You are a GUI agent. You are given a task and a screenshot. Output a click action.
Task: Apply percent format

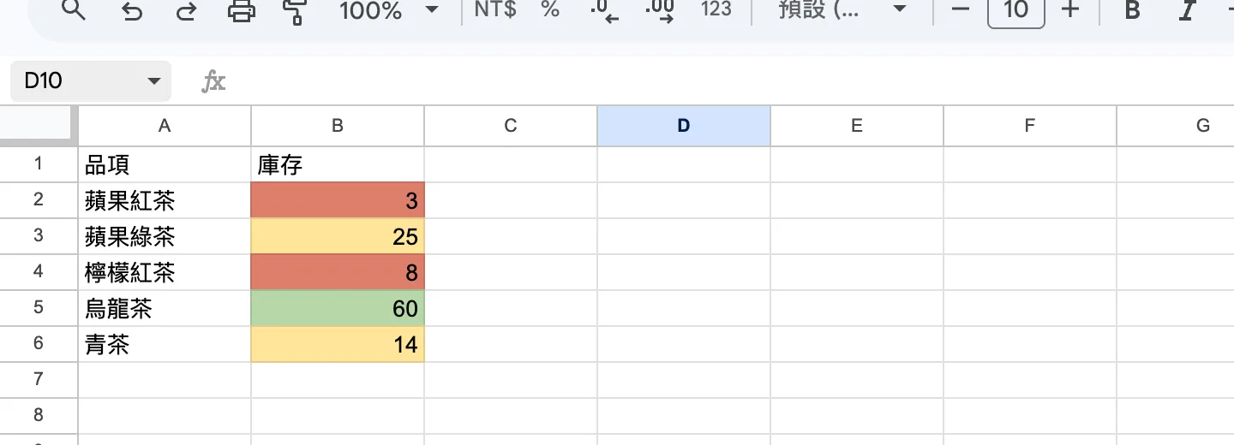coord(550,9)
